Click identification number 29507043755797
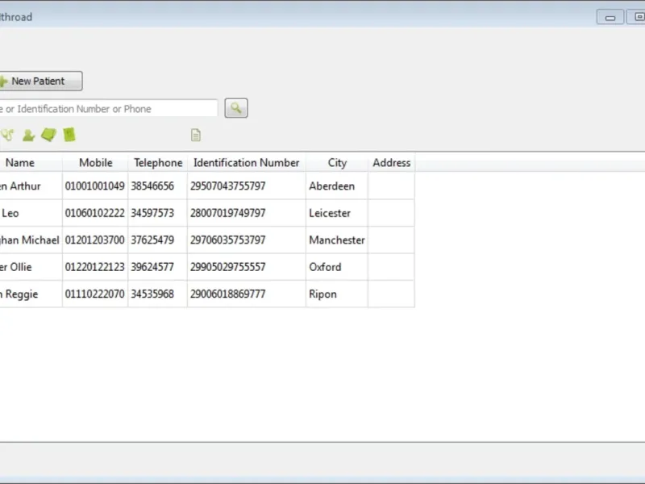This screenshot has height=484, width=645. point(227,186)
